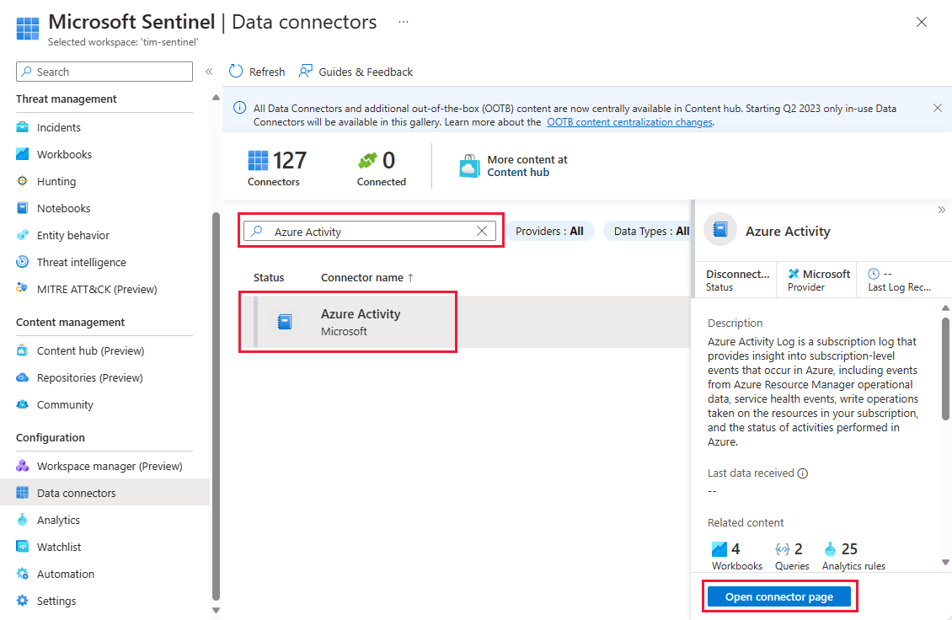This screenshot has width=952, height=620.
Task: Refresh the data connectors list
Action: (256, 72)
